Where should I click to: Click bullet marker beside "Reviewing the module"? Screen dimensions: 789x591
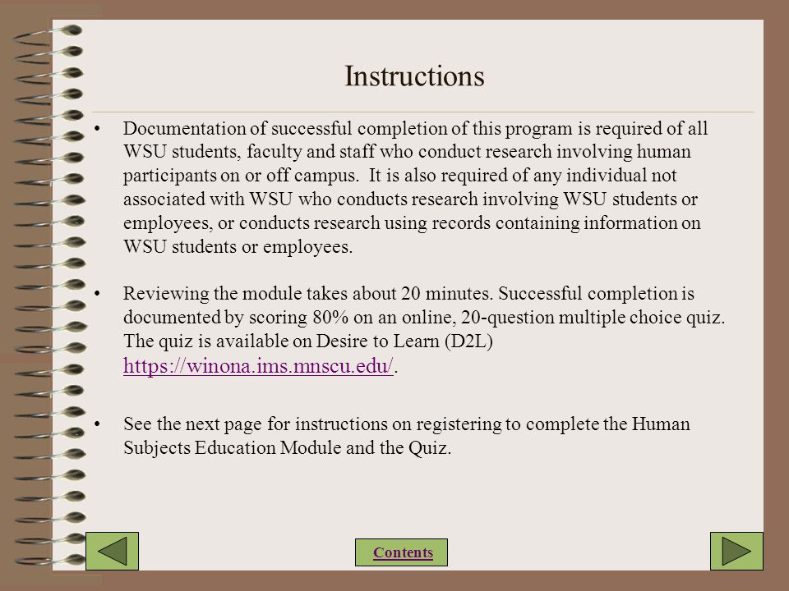coord(98,294)
